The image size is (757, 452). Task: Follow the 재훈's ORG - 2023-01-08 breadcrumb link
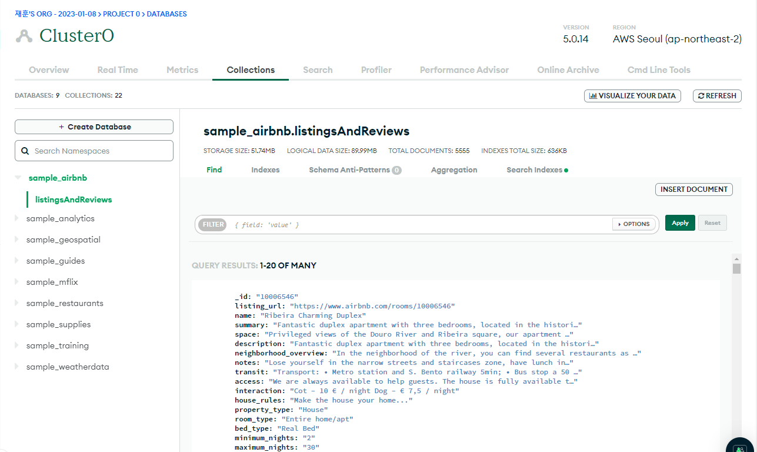coord(55,14)
